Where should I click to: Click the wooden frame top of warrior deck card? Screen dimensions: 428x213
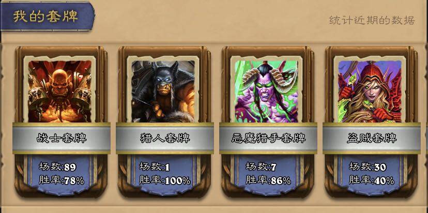(x=60, y=51)
